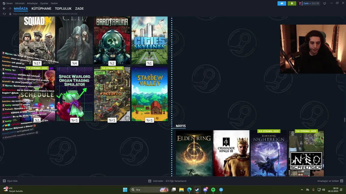Open the Yardım menu

point(54,3)
